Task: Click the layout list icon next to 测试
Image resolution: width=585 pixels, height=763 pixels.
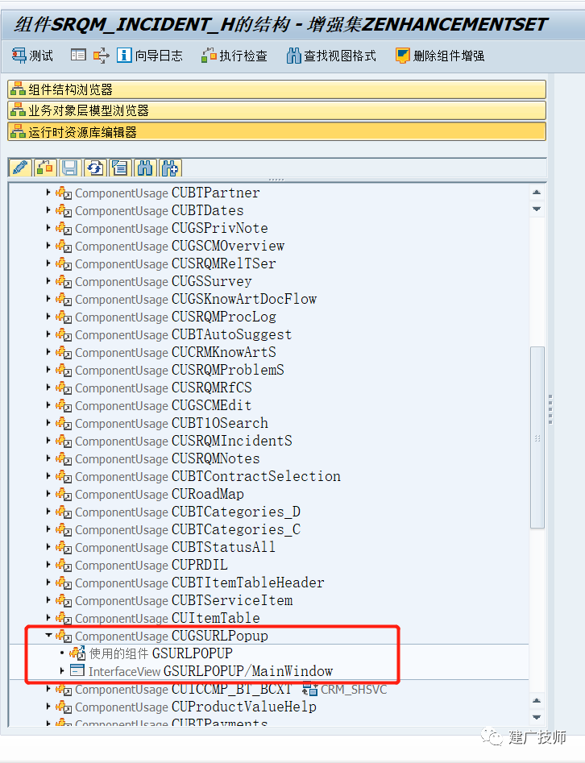Action: click(78, 55)
